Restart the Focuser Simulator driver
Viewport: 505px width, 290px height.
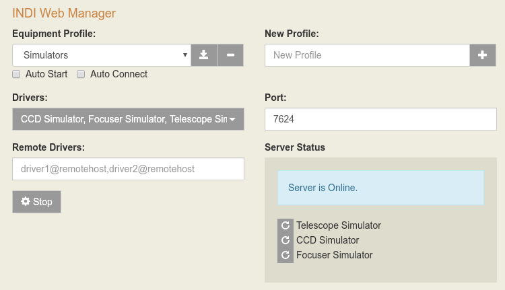285,255
